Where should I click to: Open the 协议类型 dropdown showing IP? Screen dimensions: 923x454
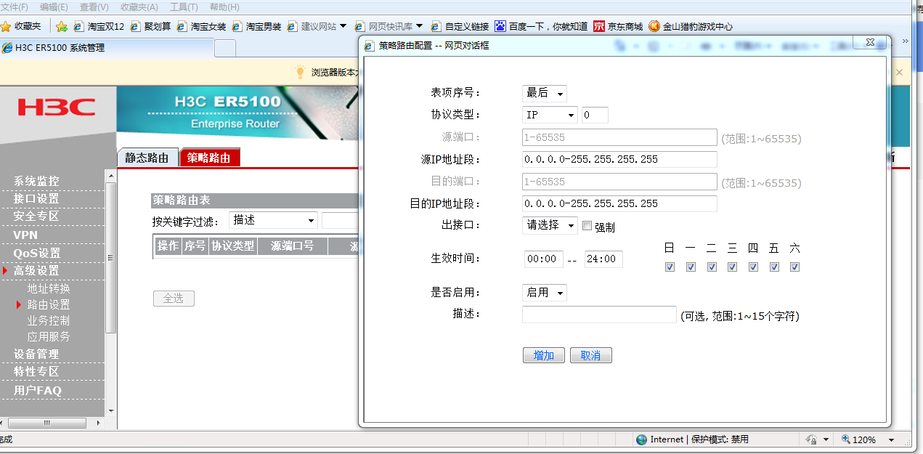(x=550, y=115)
